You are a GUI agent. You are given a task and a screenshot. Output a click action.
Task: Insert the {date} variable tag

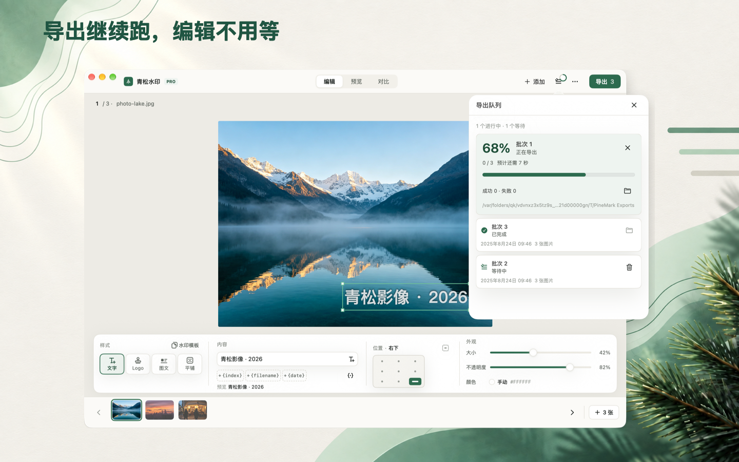coord(295,376)
